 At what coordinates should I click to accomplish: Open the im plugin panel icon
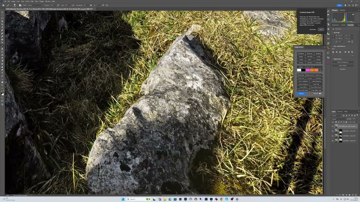pos(328,38)
